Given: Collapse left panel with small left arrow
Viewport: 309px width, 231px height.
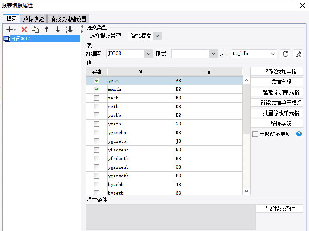Looking at the screenshot, I should click(82, 26).
